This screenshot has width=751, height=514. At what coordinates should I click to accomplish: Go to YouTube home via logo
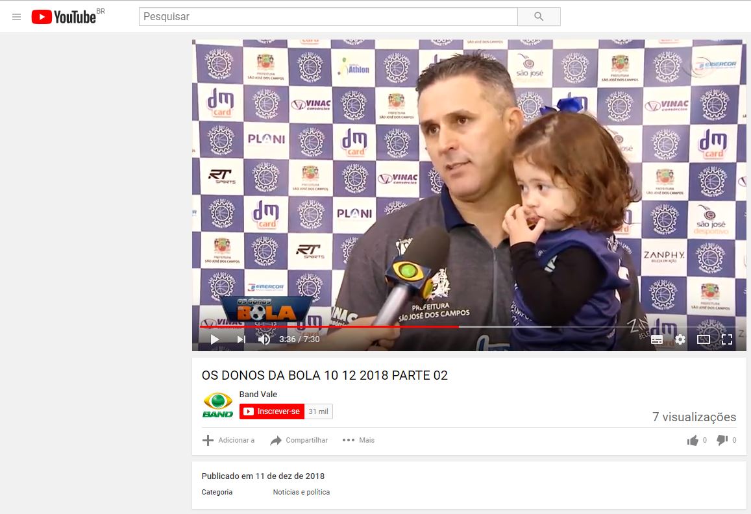click(64, 17)
